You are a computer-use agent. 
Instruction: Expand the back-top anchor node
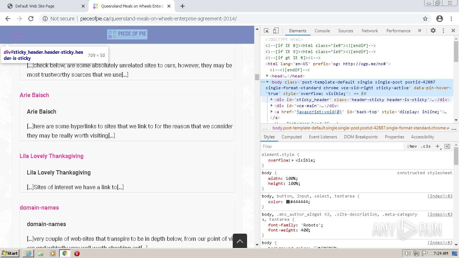tap(272, 112)
